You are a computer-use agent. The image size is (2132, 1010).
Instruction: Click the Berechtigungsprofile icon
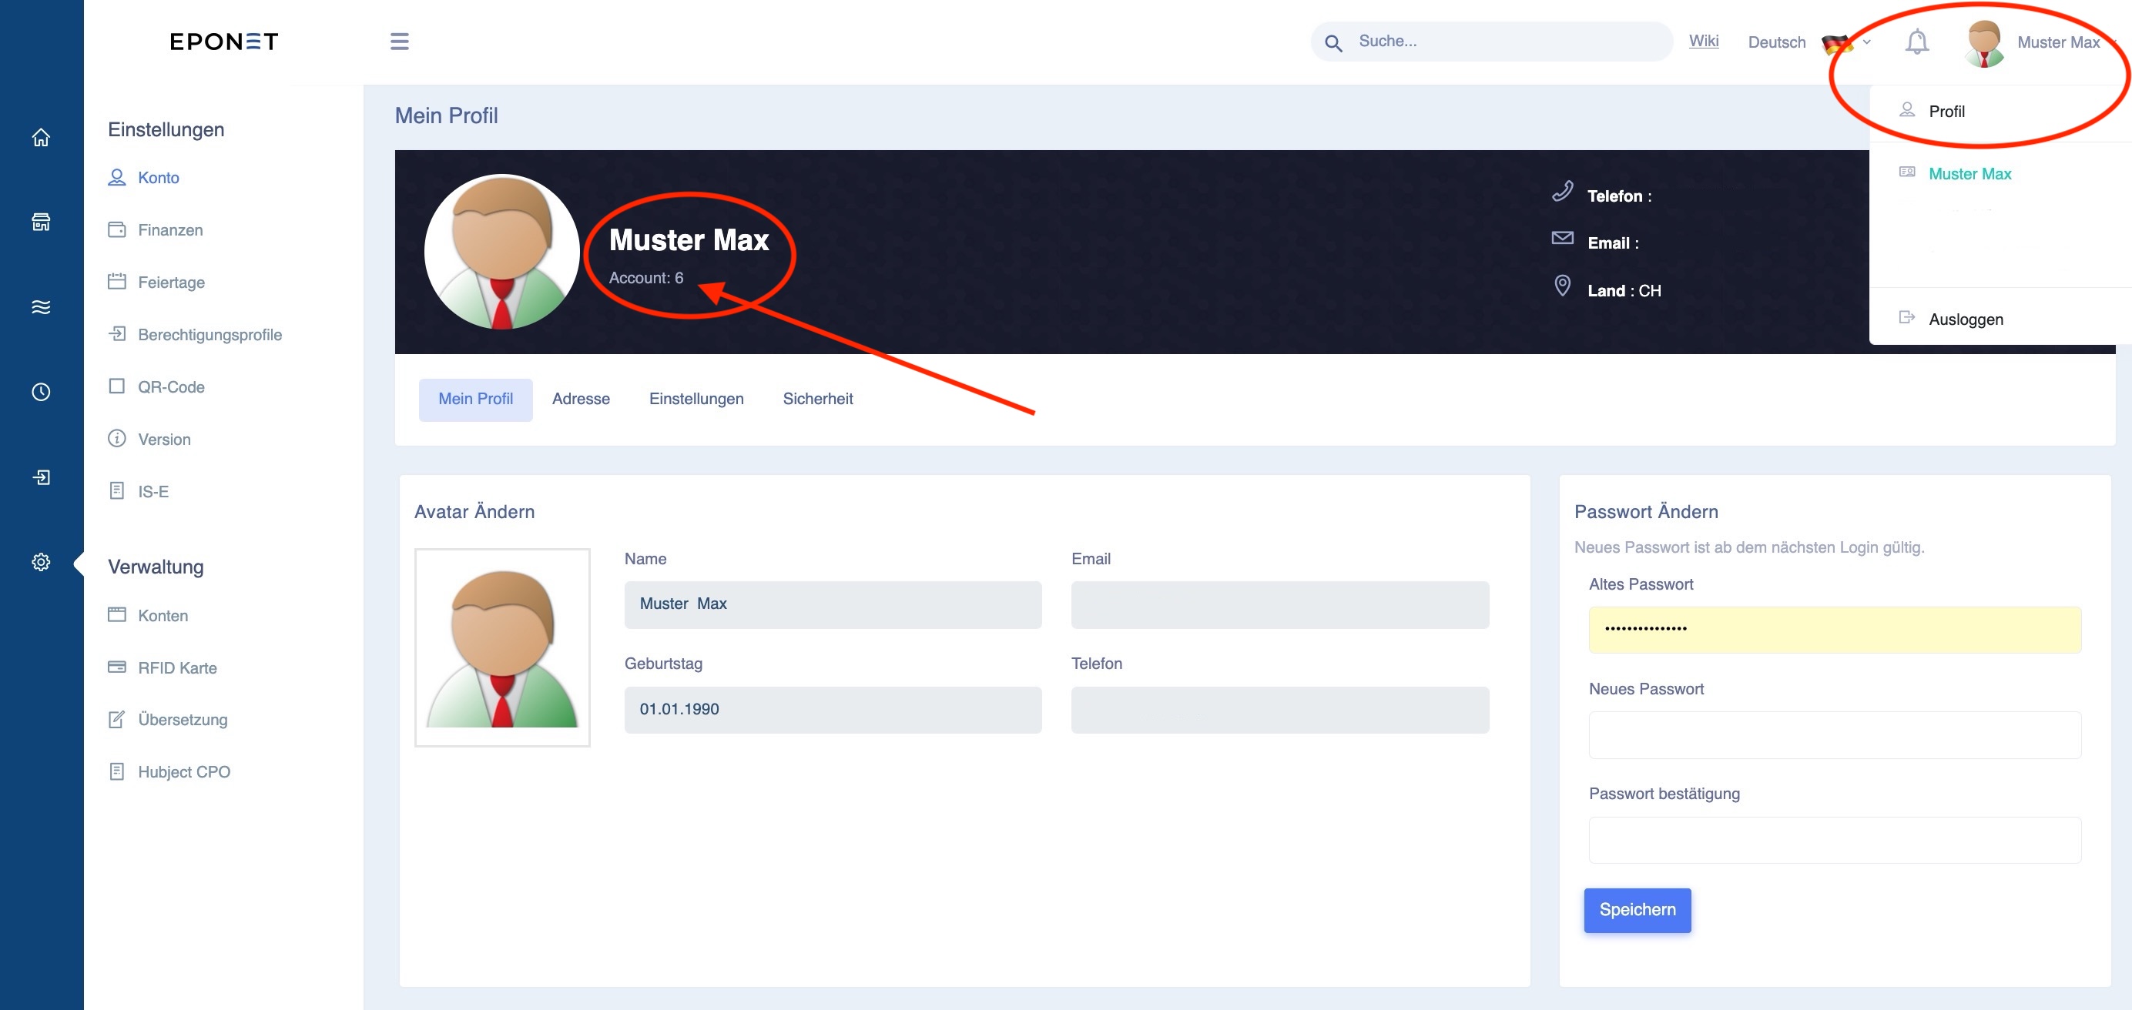(117, 333)
